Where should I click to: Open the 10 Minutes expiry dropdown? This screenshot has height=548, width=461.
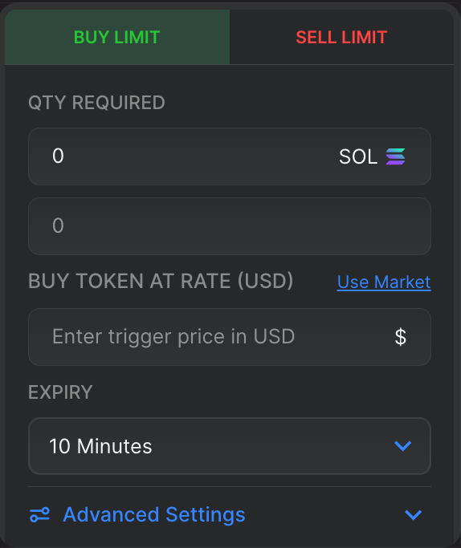(x=230, y=446)
